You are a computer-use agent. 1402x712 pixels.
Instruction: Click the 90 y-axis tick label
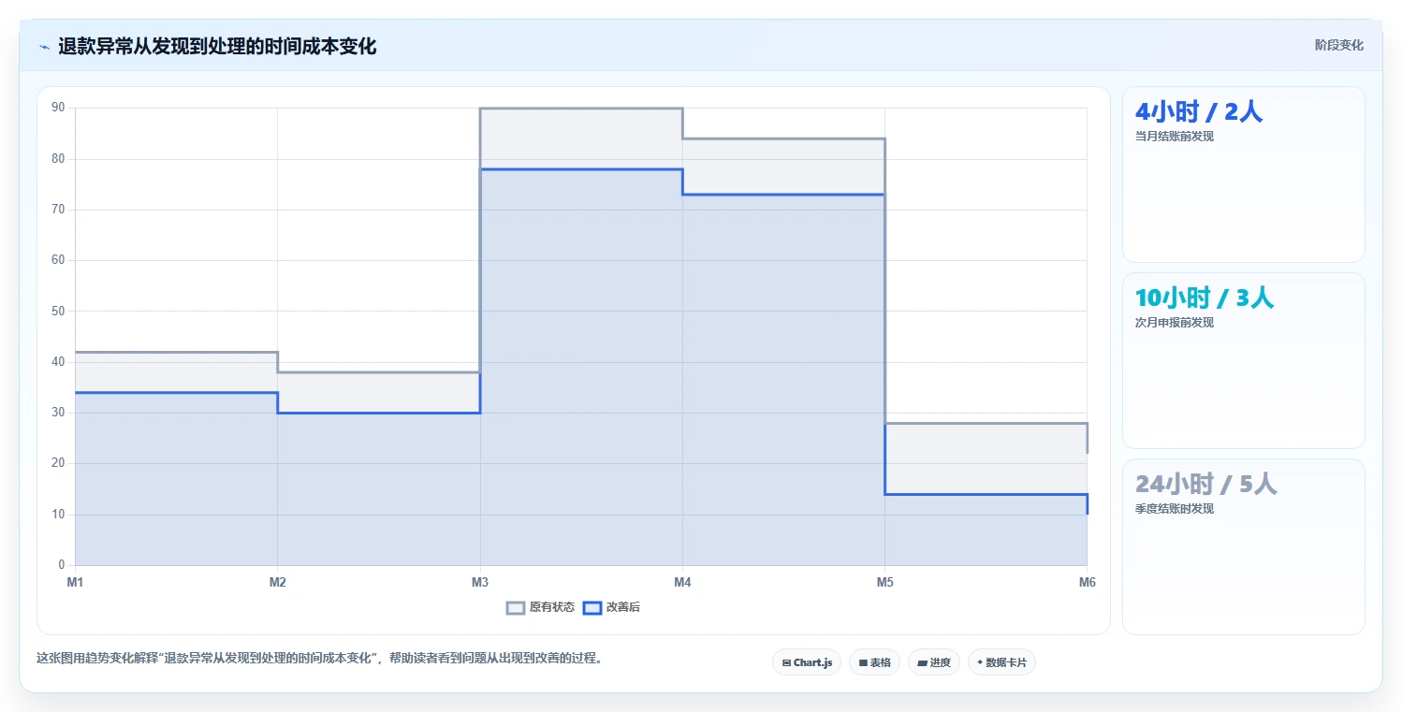tap(59, 108)
